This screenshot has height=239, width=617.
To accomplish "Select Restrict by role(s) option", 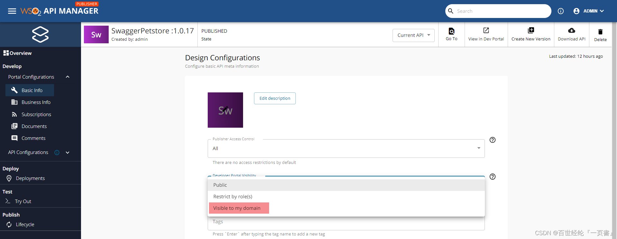I will 346,197.
